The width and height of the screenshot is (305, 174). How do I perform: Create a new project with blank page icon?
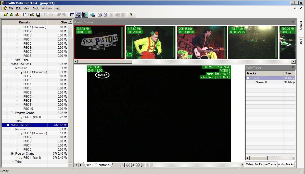[26, 15]
